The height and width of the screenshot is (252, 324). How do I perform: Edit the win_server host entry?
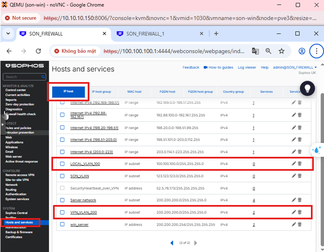point(294,224)
